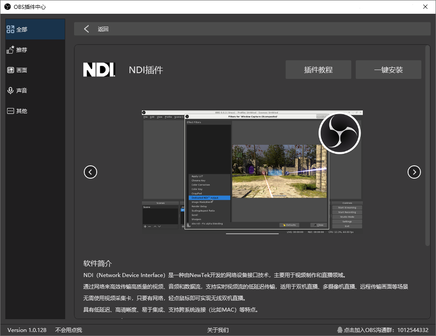Click the OBS logo in title bar
436x336 pixels.
click(x=7, y=7)
